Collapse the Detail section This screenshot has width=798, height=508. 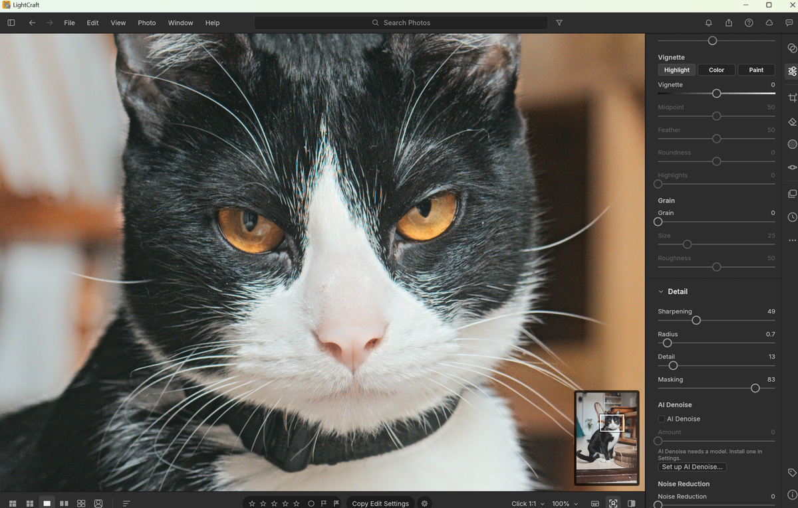click(x=661, y=292)
